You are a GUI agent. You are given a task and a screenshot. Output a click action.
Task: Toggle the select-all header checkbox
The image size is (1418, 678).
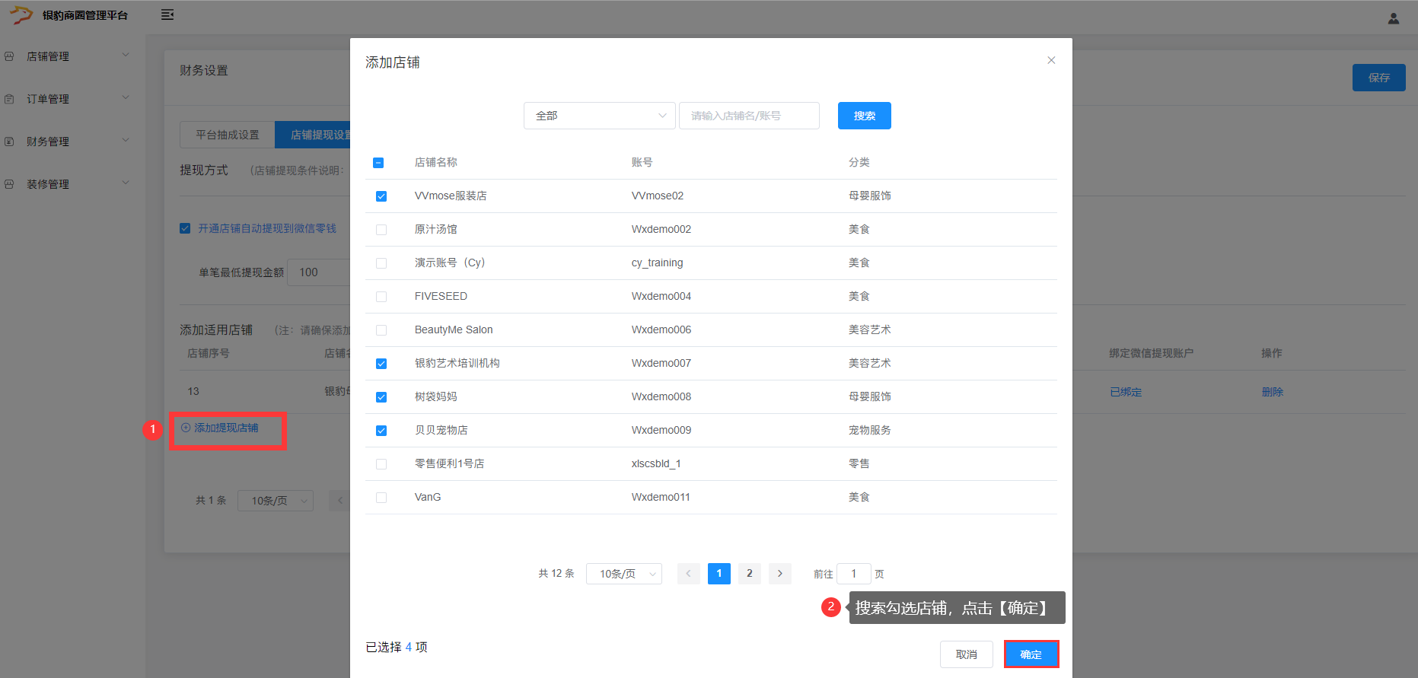click(x=378, y=163)
